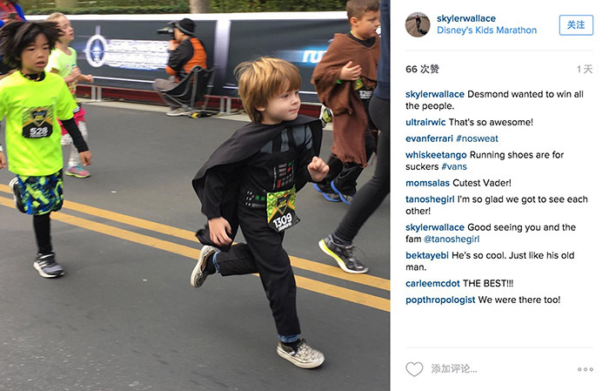Open the #vans hashtag link
The height and width of the screenshot is (391, 609).
(454, 166)
